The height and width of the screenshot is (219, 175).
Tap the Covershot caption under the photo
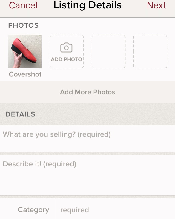25,74
